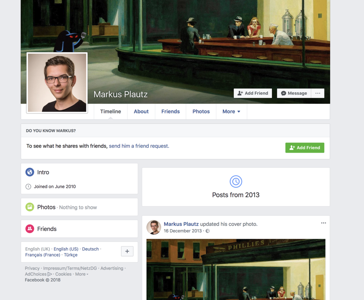Click the Nothing to show text
This screenshot has height=300, width=364.
78,207
